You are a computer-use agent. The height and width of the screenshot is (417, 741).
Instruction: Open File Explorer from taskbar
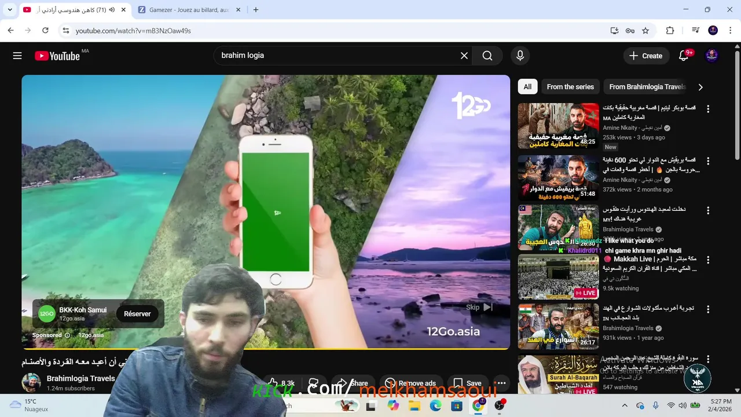(414, 405)
